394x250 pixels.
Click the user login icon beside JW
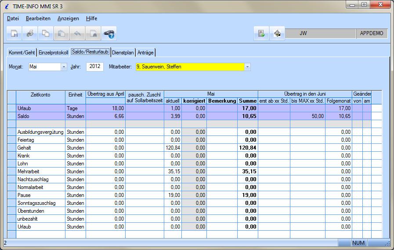(x=261, y=33)
